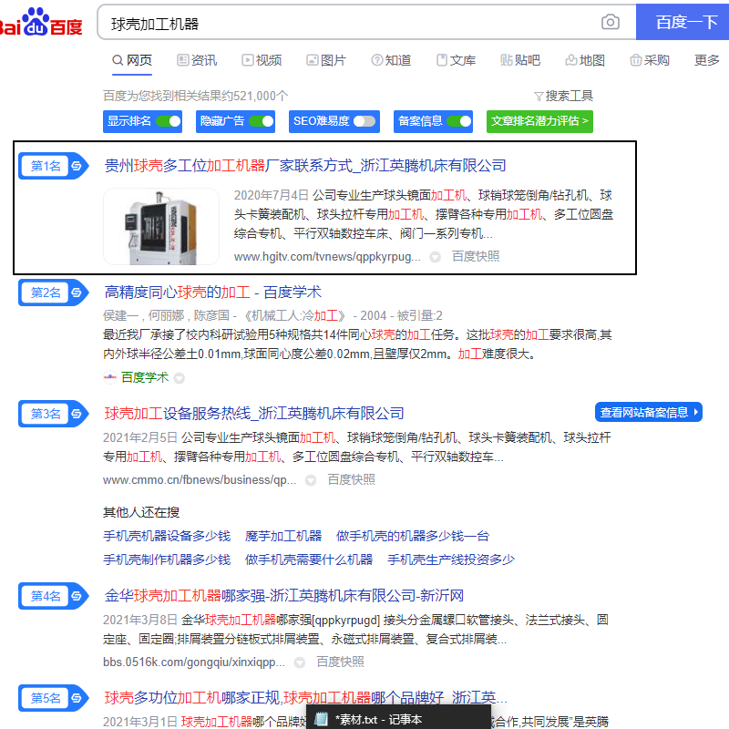The height and width of the screenshot is (729, 729).
Task: Enable the SEO难易度 switch
Action: tap(364, 121)
